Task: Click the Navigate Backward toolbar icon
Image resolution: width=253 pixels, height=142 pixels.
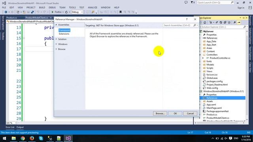Action: tap(6, 12)
